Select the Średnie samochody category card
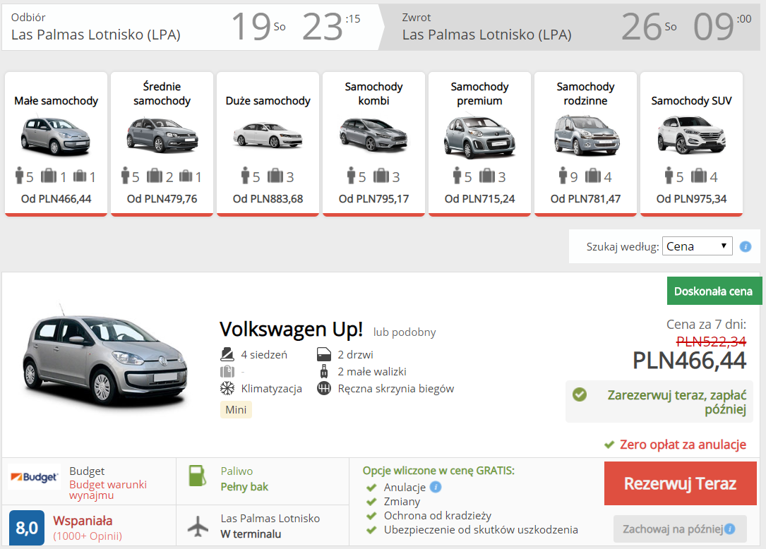This screenshot has height=549, width=766. (x=162, y=143)
